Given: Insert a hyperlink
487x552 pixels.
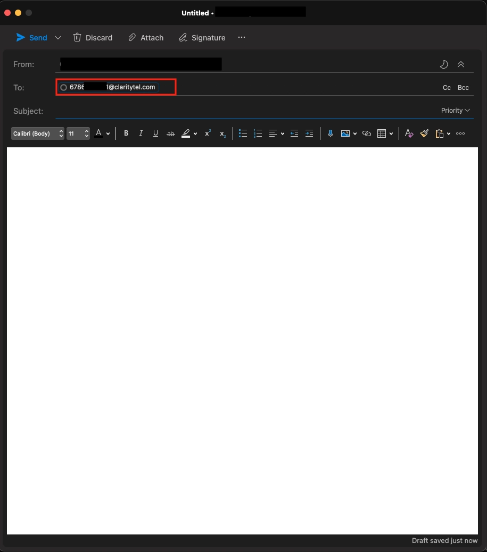Looking at the screenshot, I should (367, 133).
